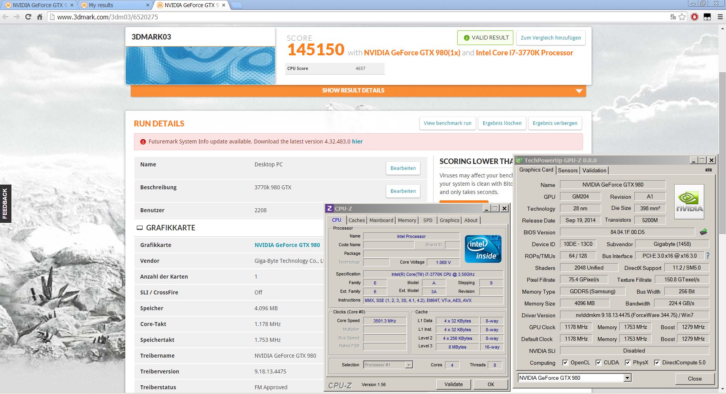
Task: Click Bearbeiten next to Beschreibung row
Action: (x=403, y=191)
